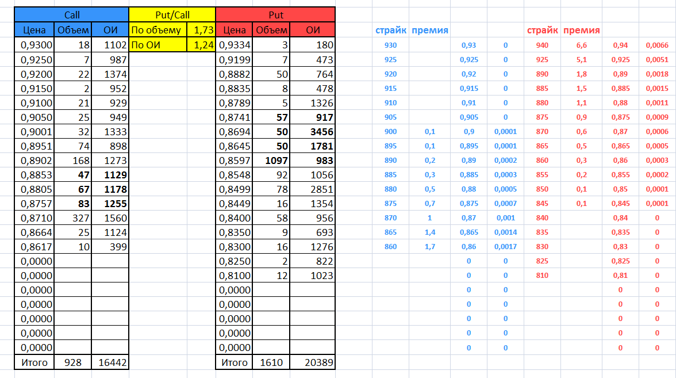The width and height of the screenshot is (676, 378).
Task: Select Put price cell 0,9334
Action: pos(234,45)
